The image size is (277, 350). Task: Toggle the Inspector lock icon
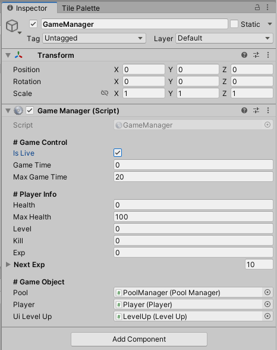pos(257,7)
